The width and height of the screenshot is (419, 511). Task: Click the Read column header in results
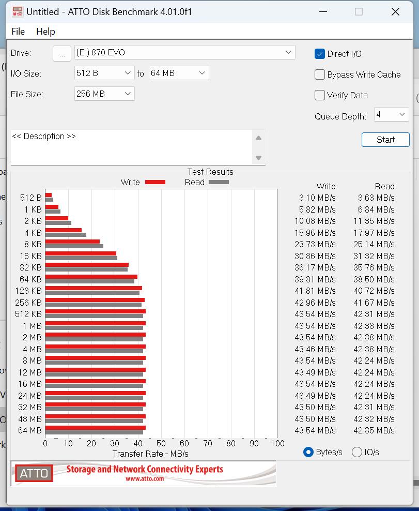[384, 186]
